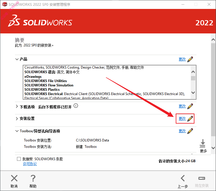This screenshot has width=216, height=191.
Task: Click the product list scroll-up arrow
Action: click(193, 72)
